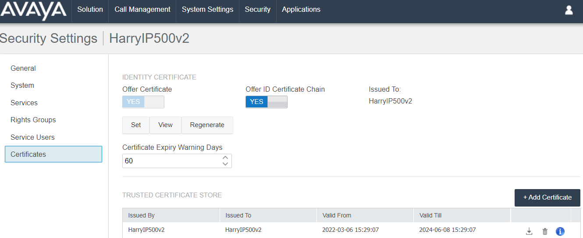Open the user profile icon
Image resolution: width=583 pixels, height=238 pixels.
pos(569,10)
